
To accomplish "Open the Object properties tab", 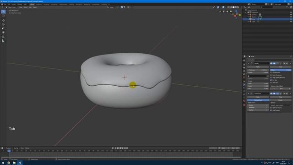I will click(244, 82).
